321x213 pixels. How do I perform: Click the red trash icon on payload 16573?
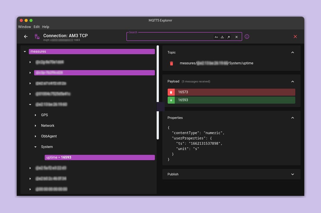tap(171, 92)
